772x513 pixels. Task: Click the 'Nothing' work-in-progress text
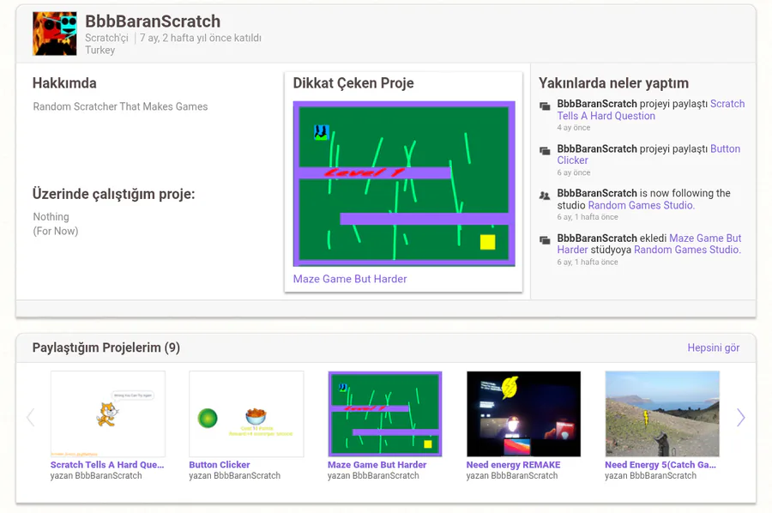tap(51, 217)
